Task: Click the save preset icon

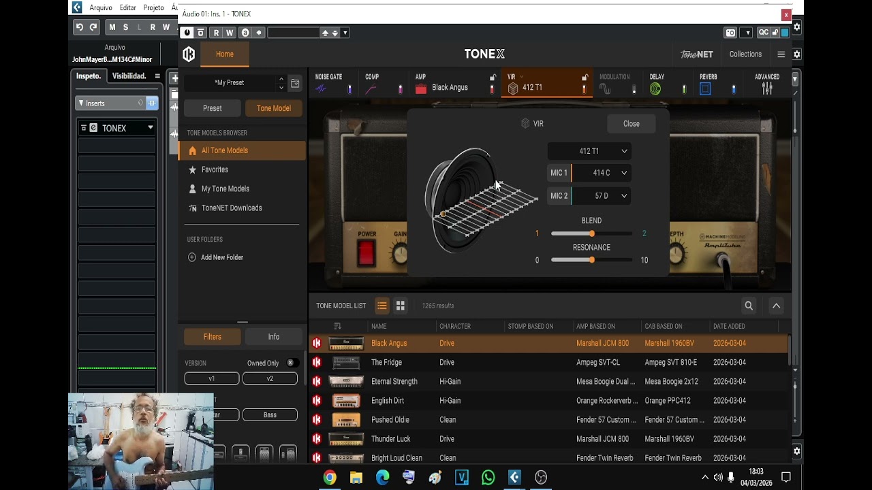Action: tap(295, 83)
